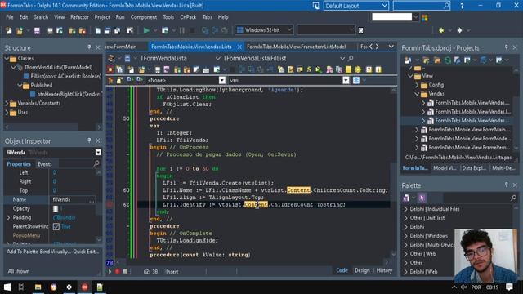
Task: Expand the Padding property
Action: [8, 218]
